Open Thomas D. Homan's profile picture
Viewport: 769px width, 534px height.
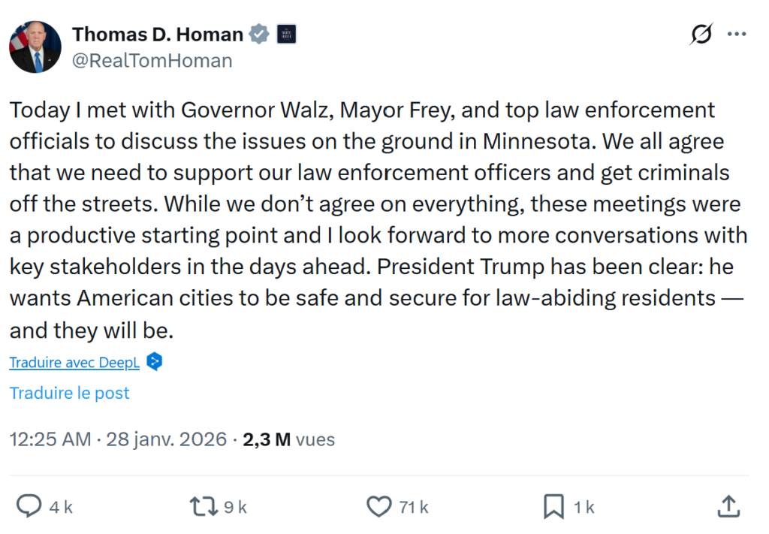click(35, 47)
